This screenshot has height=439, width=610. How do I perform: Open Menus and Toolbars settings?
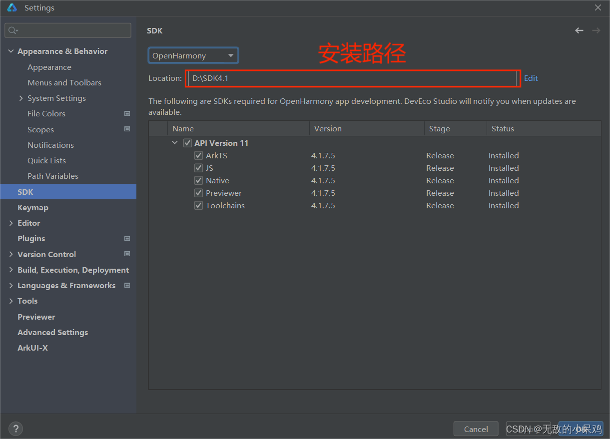(64, 82)
